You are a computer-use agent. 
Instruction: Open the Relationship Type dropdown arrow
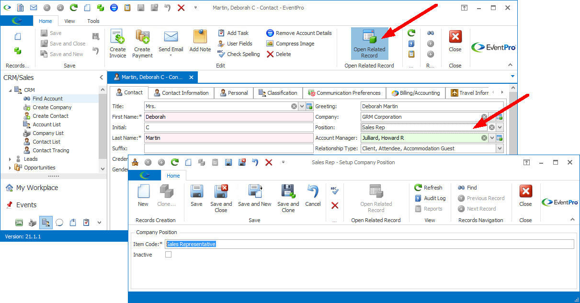point(500,148)
